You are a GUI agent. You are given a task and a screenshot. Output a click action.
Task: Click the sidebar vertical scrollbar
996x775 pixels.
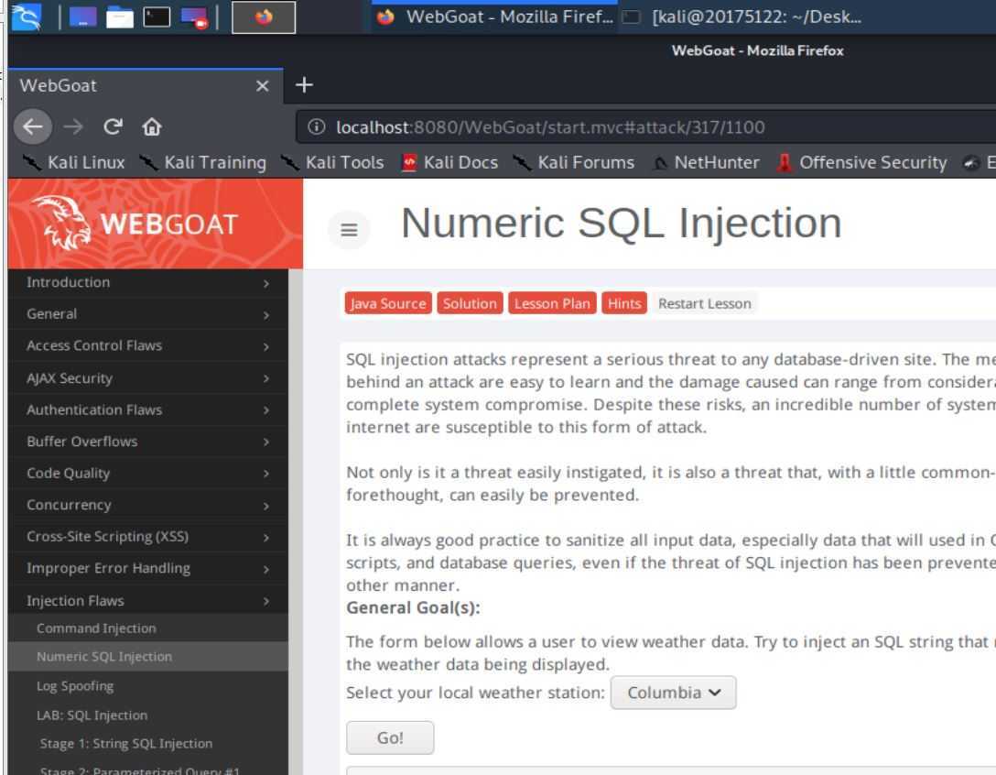tap(296, 521)
